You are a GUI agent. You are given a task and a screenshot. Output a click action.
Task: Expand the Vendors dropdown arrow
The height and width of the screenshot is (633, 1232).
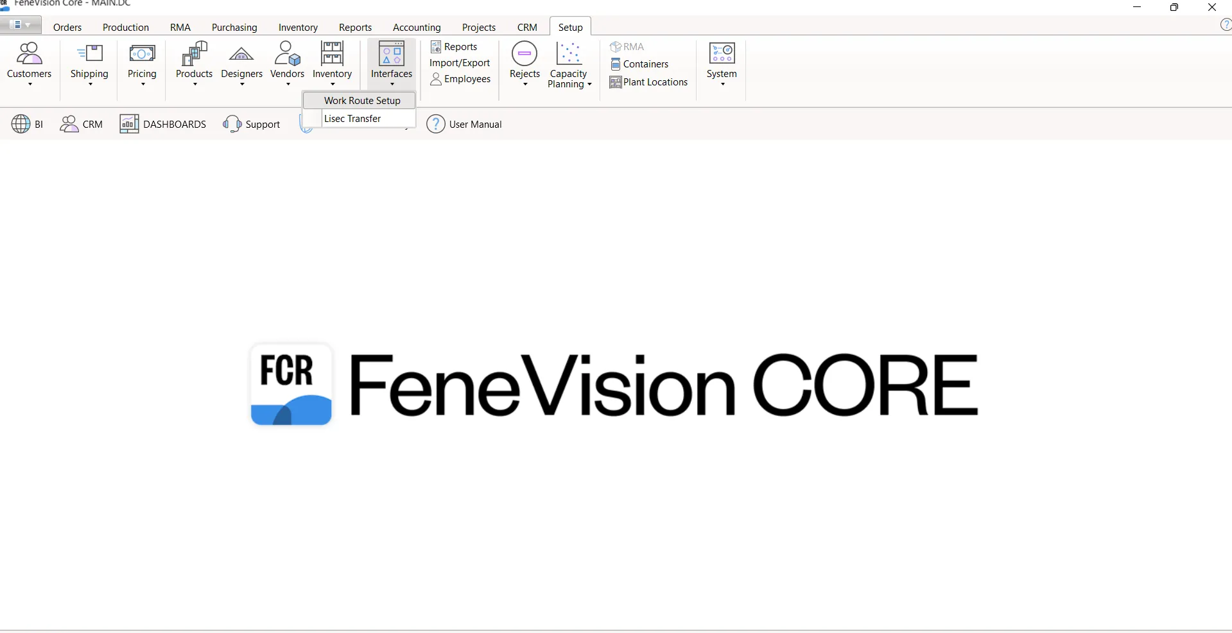(x=288, y=84)
